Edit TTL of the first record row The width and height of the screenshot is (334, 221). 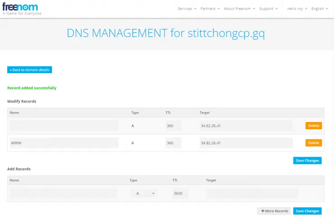coord(173,126)
